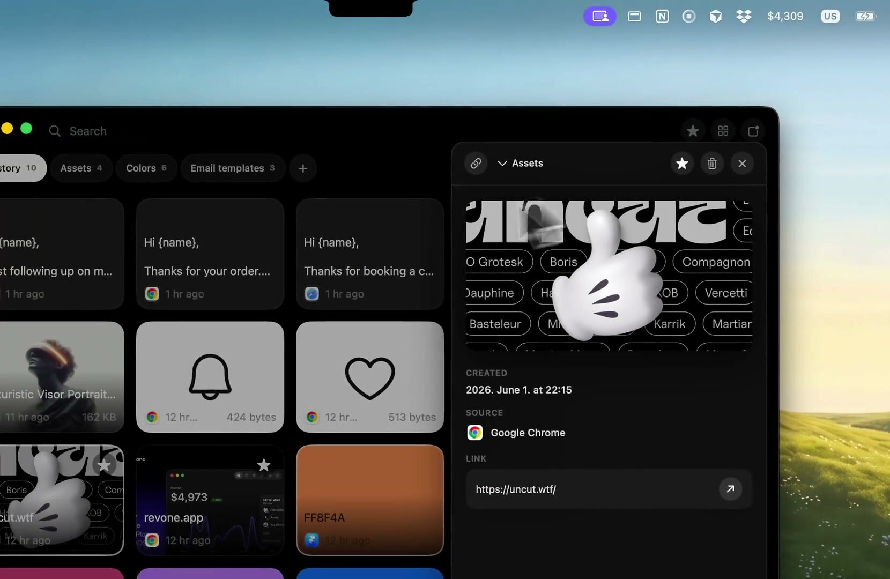Open the Colors tab
Screen dimensions: 890x579
pos(146,168)
